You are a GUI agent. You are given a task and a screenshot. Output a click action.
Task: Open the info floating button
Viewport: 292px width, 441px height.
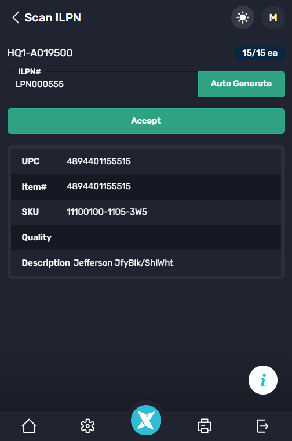click(x=263, y=380)
